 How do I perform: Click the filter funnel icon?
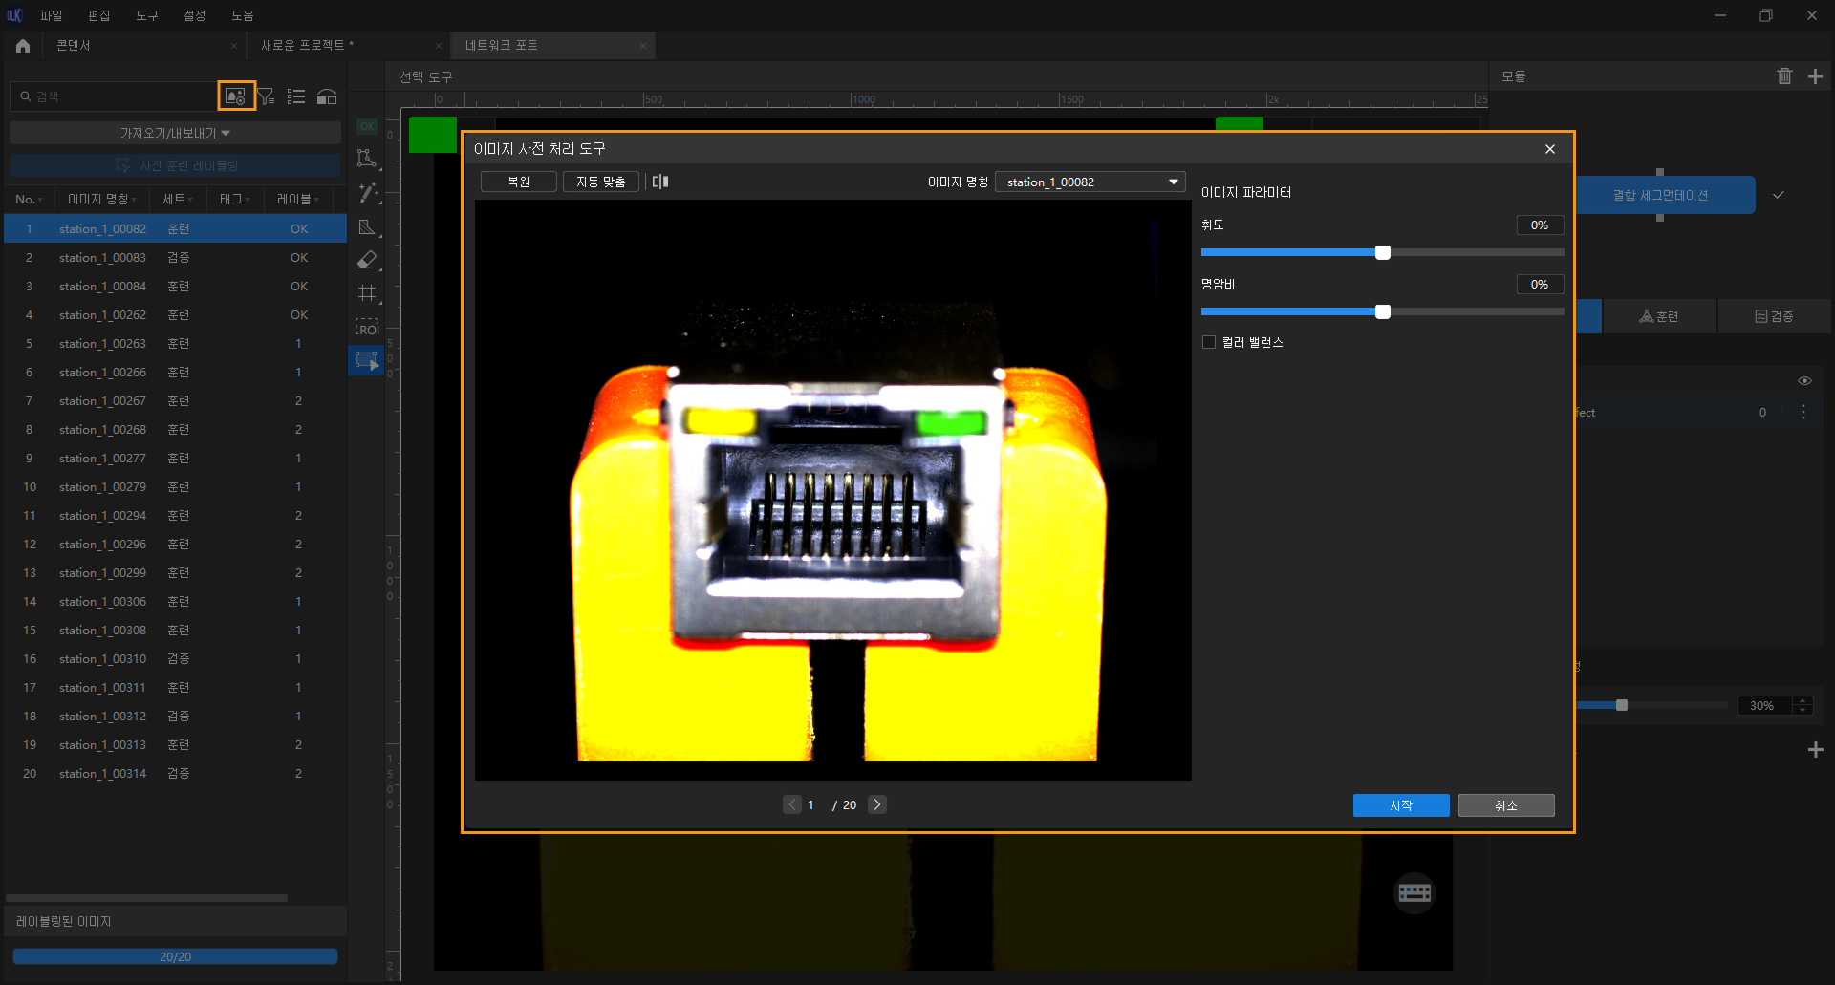[267, 96]
